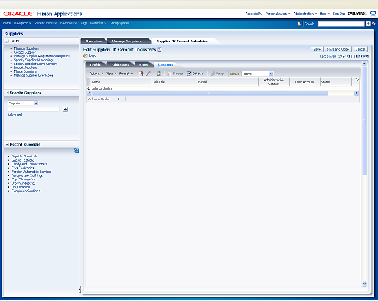Open the Navigator menu
The width and height of the screenshot is (378, 302).
(22, 23)
